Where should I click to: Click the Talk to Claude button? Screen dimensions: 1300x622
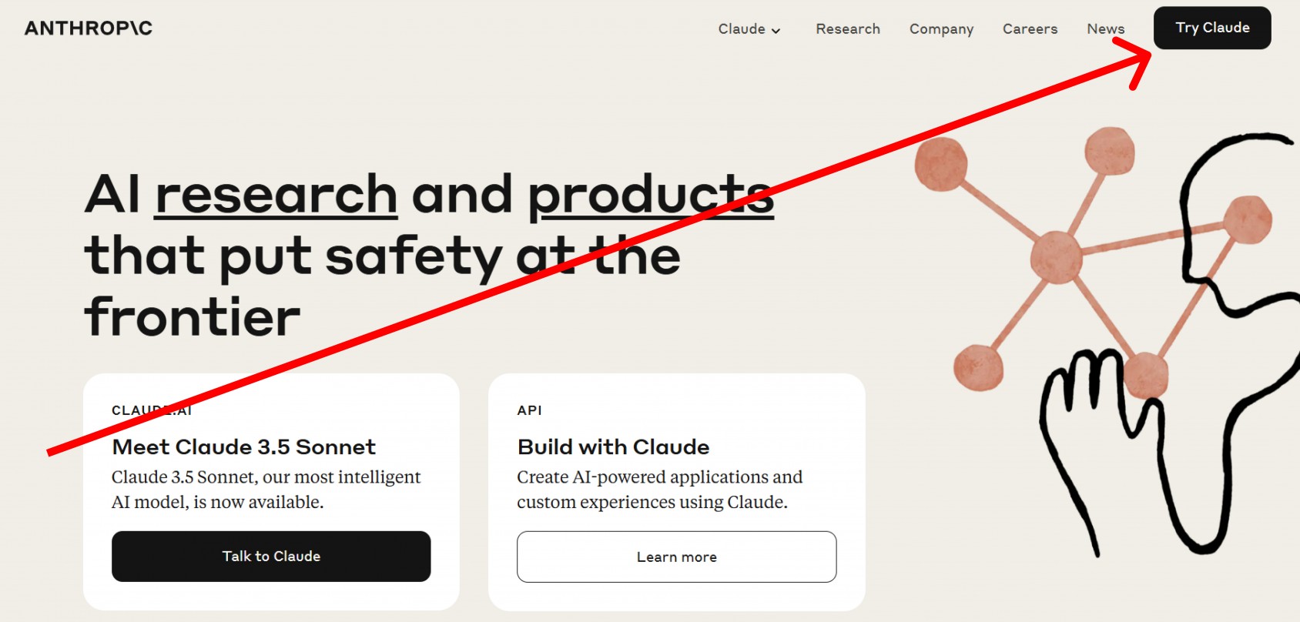(271, 556)
